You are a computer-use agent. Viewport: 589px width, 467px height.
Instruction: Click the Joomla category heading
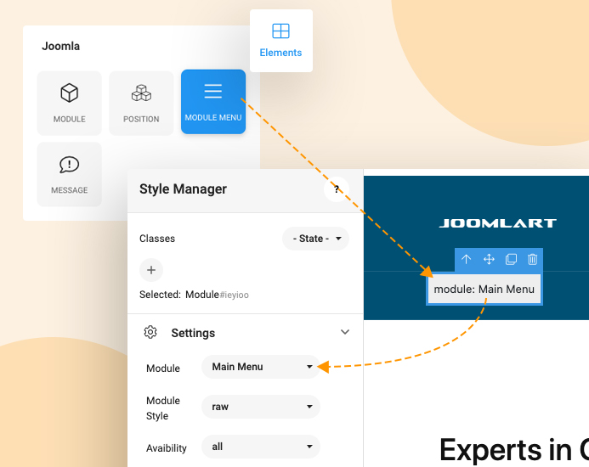click(x=61, y=46)
